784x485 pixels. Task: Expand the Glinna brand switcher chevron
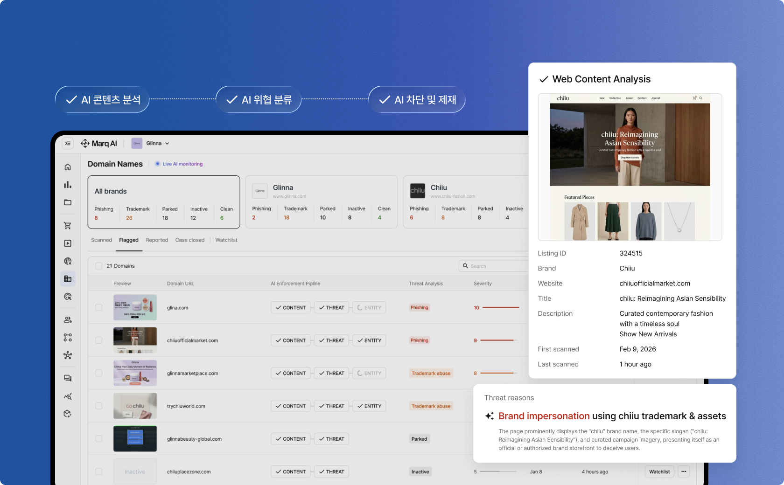tap(167, 144)
